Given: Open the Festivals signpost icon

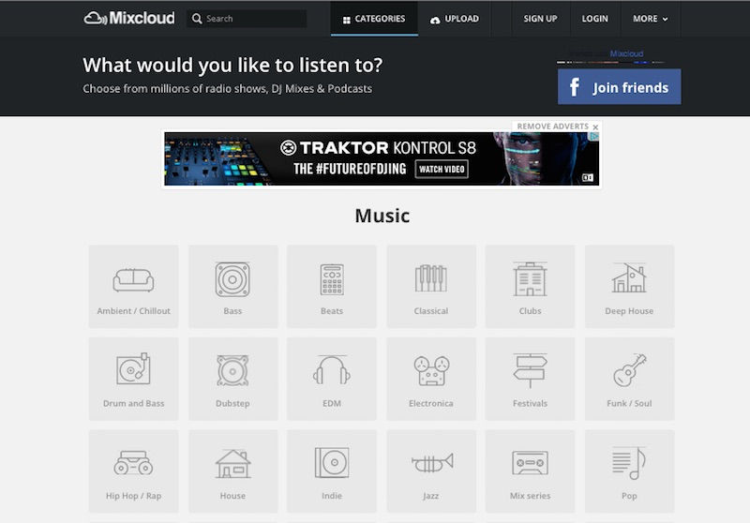Looking at the screenshot, I should [x=530, y=370].
